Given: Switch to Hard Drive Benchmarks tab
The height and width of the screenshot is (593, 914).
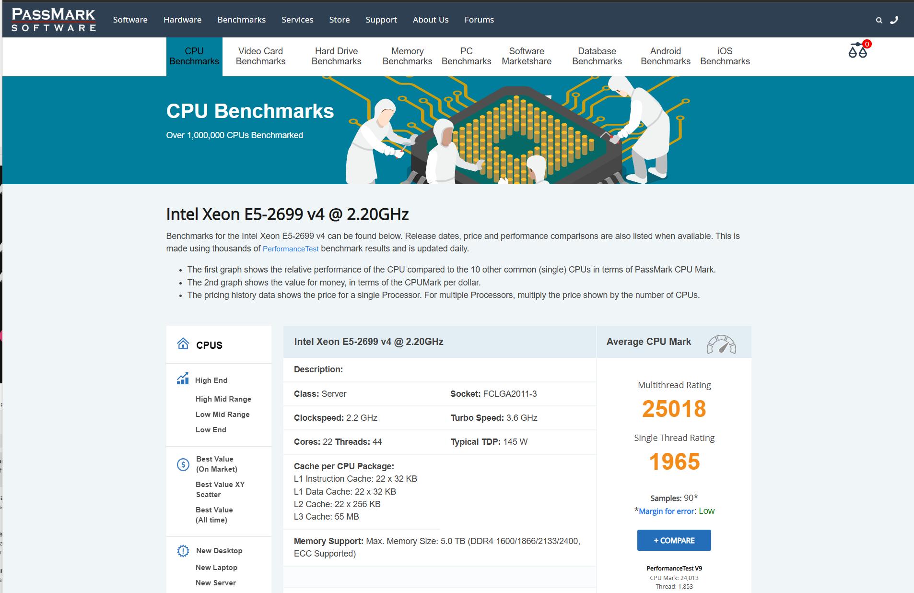Looking at the screenshot, I should click(x=336, y=56).
